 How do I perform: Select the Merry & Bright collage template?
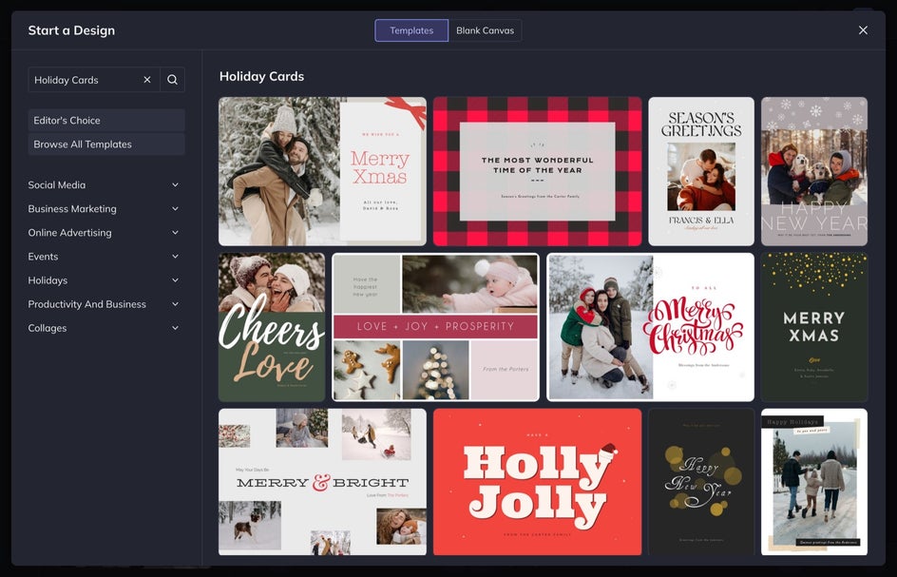tap(322, 481)
